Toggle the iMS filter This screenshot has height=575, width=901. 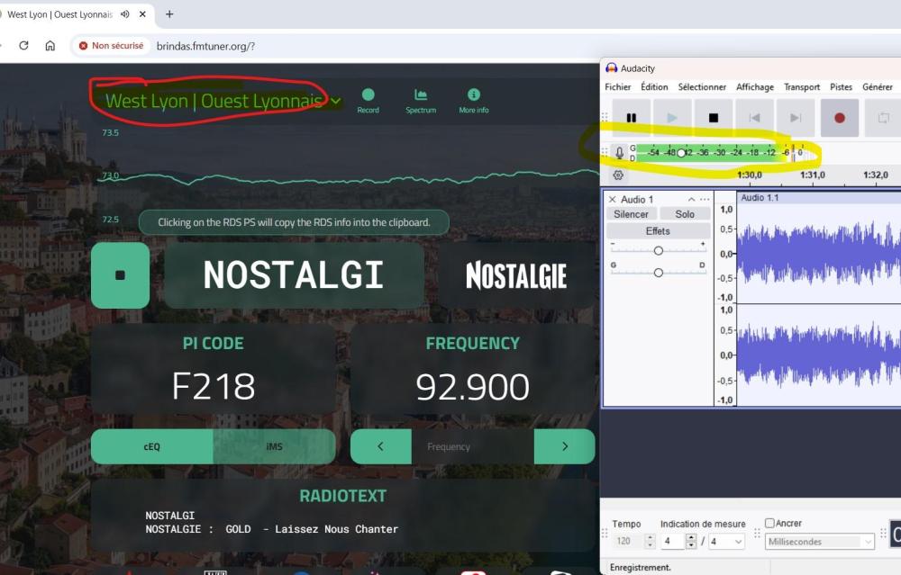[274, 446]
